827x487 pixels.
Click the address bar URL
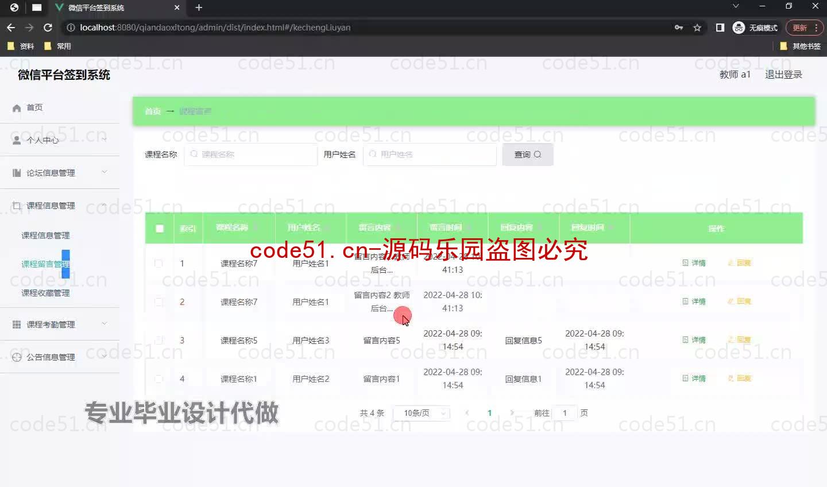coord(215,28)
